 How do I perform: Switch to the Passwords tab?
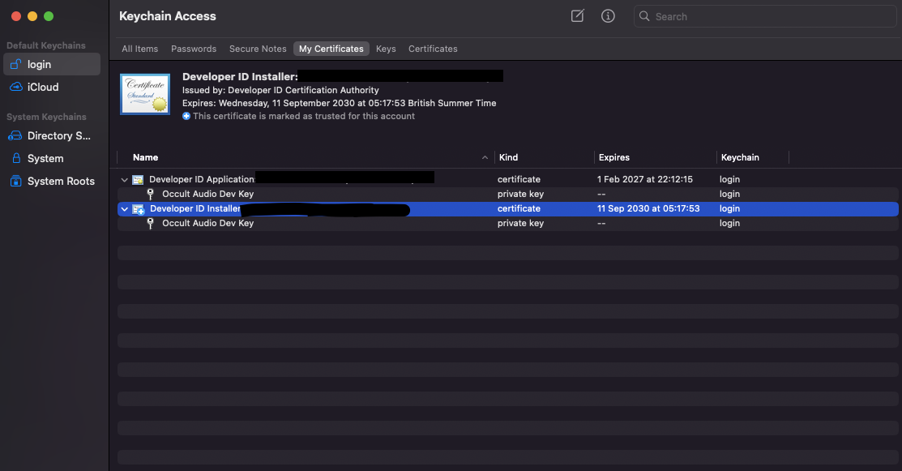[194, 49]
